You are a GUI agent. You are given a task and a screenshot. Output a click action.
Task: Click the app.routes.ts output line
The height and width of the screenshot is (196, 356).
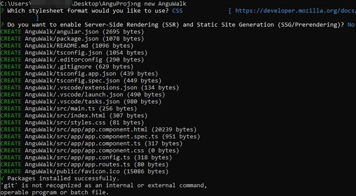84,164
